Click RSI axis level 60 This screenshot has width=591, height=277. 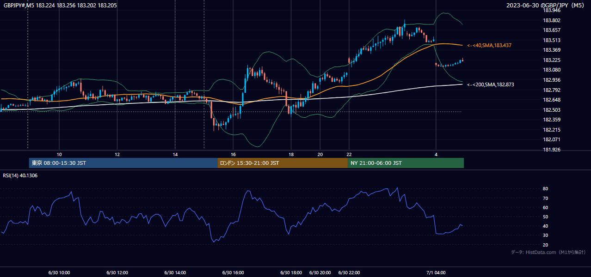point(546,208)
